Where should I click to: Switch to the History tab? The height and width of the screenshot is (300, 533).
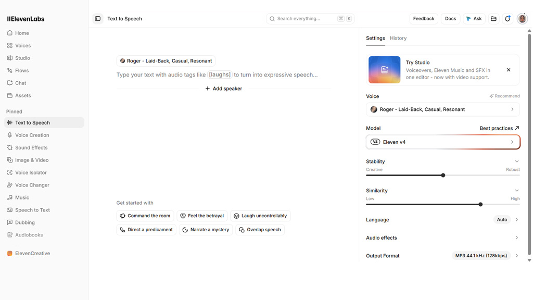398,38
